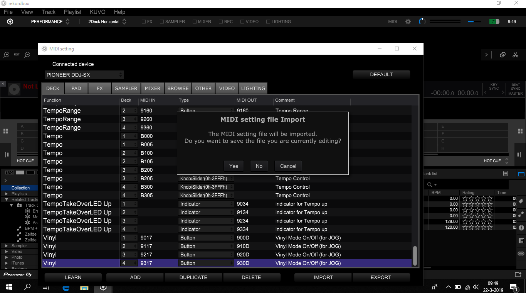Enable the SAMPLER panel checkbox

coord(162,22)
